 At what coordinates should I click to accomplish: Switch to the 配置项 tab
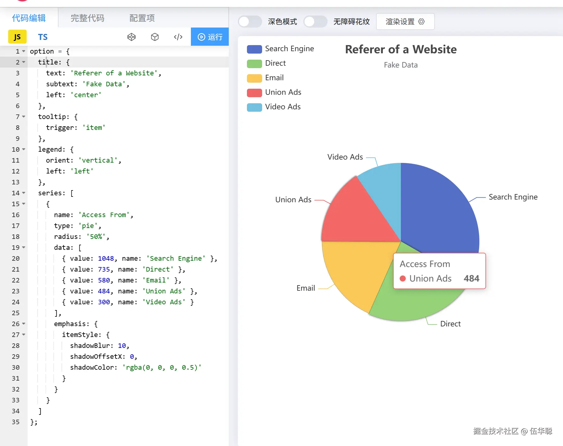pyautogui.click(x=142, y=18)
